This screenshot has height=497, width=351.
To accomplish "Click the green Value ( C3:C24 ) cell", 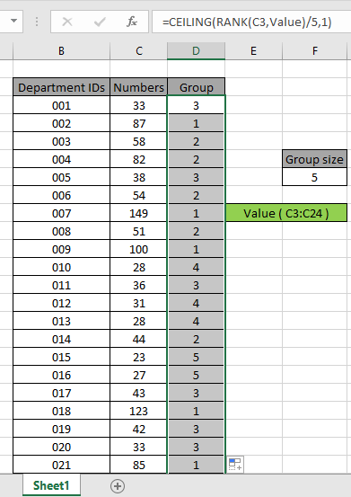I will [x=286, y=213].
